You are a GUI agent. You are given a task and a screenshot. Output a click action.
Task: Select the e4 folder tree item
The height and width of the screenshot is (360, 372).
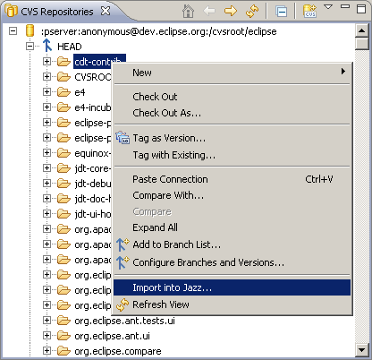[80, 92]
